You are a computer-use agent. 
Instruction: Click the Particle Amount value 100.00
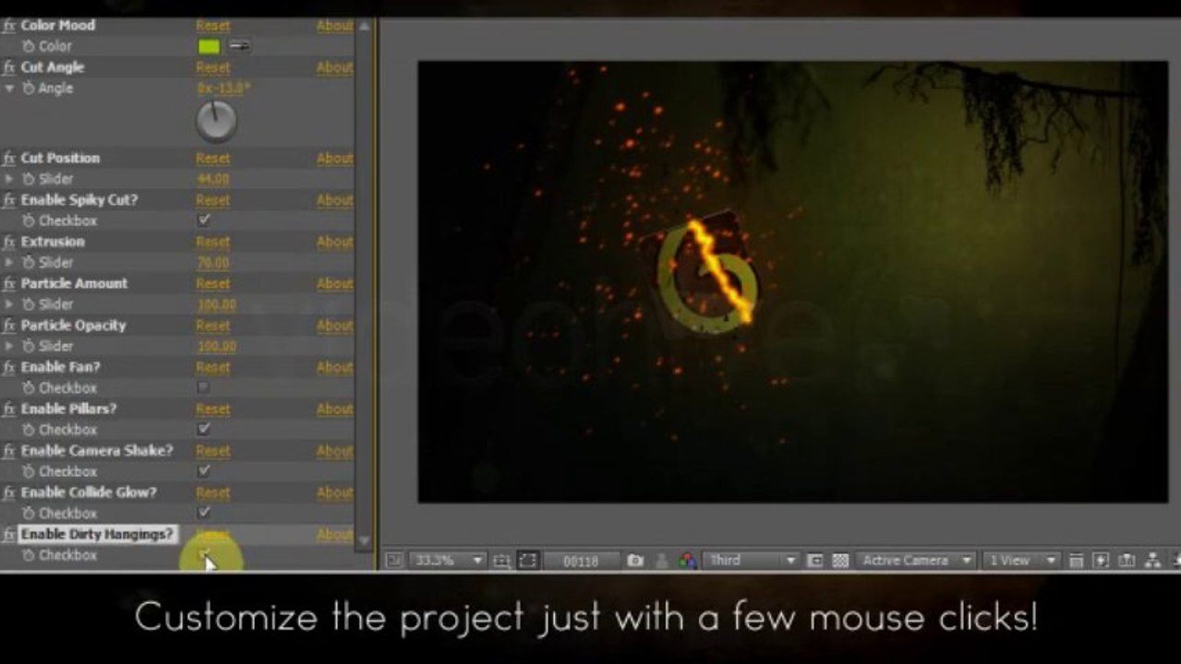[x=217, y=304]
